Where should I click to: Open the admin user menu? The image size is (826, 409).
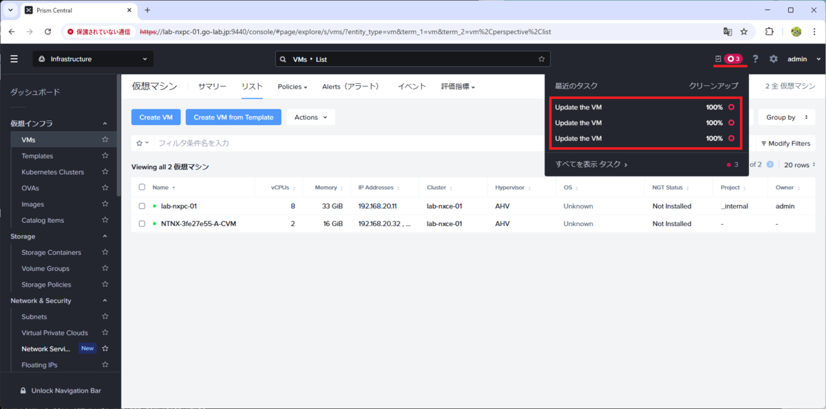pos(804,59)
